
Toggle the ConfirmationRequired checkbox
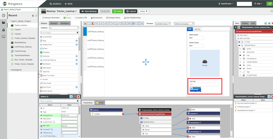pos(62,136)
